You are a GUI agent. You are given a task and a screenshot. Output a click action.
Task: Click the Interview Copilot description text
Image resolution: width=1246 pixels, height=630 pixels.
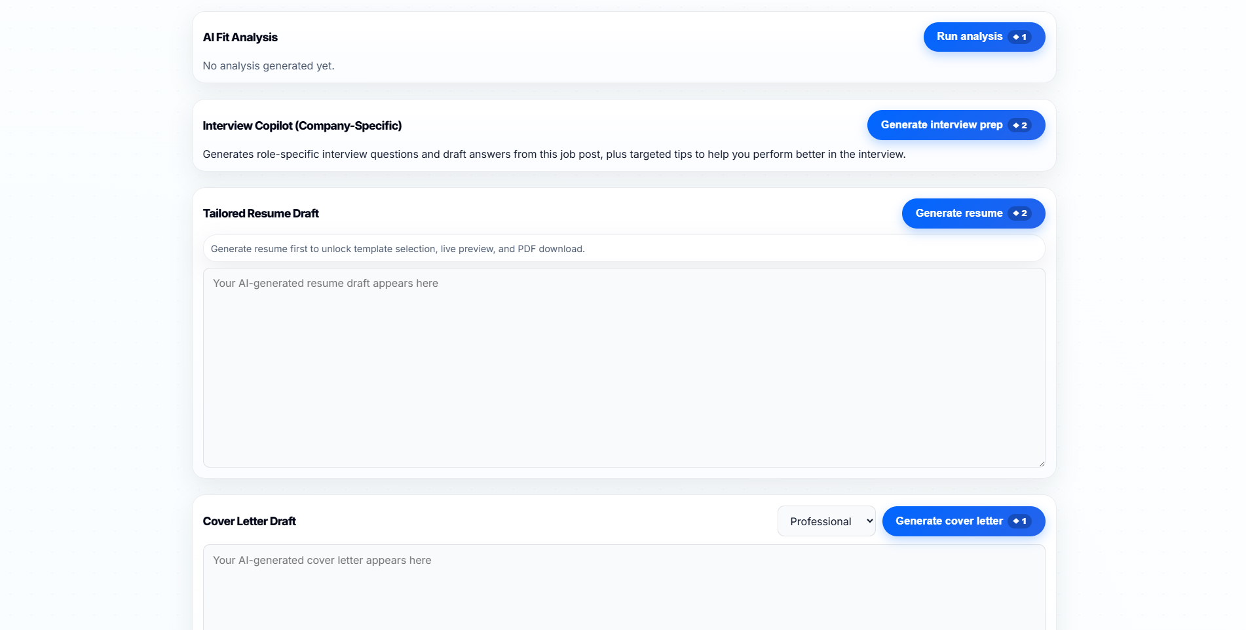[x=554, y=155]
